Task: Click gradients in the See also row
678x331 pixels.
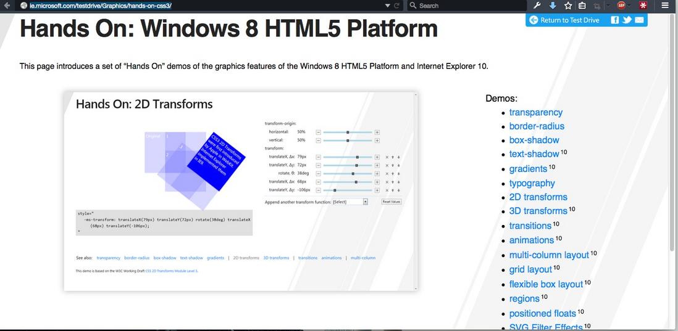Action: click(216, 258)
